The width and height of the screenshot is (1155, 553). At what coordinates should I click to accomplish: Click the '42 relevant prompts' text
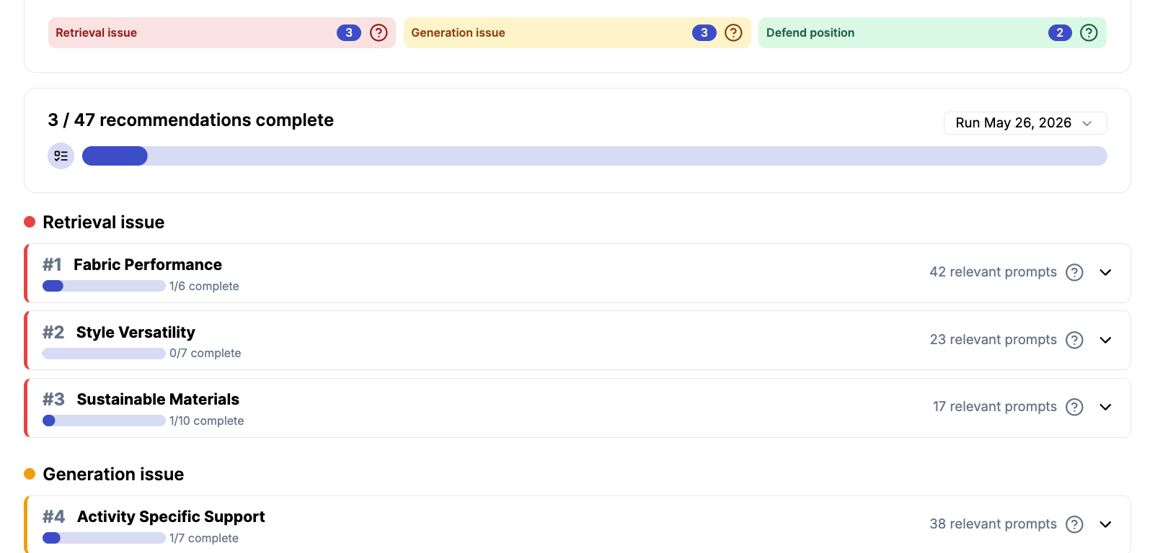click(x=993, y=272)
